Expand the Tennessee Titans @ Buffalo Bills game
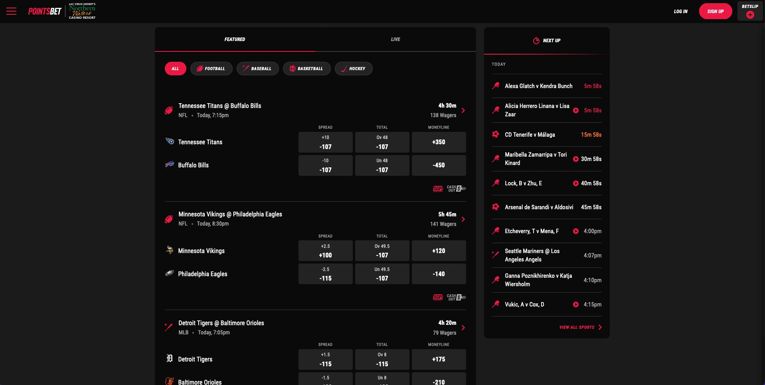765x385 pixels. coord(463,110)
